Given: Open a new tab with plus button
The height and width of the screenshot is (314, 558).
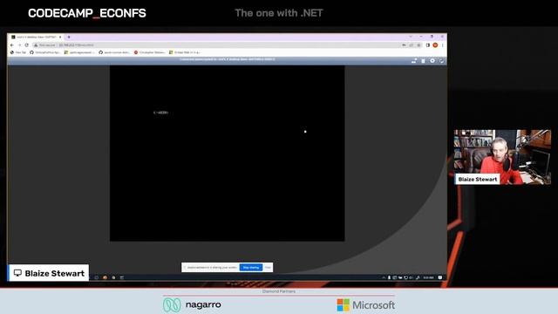Looking at the screenshot, I should (x=69, y=37).
